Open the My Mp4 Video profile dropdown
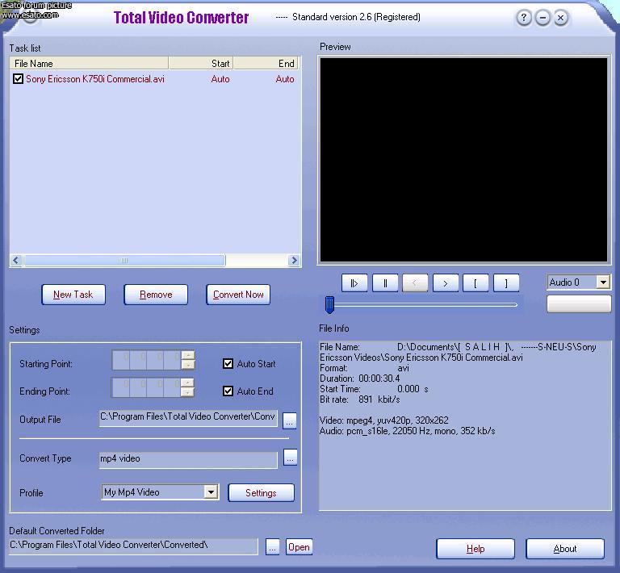The image size is (620, 573). (x=212, y=492)
